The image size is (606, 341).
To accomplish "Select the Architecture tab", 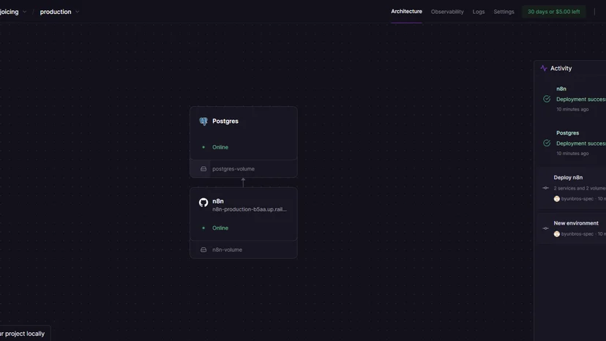I will 406,12.
